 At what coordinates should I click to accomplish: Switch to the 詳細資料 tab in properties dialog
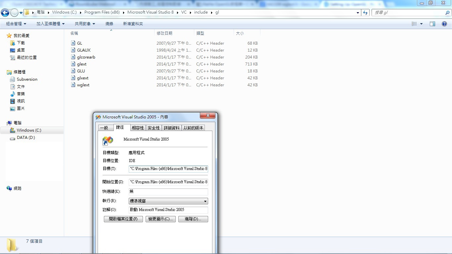click(x=172, y=128)
